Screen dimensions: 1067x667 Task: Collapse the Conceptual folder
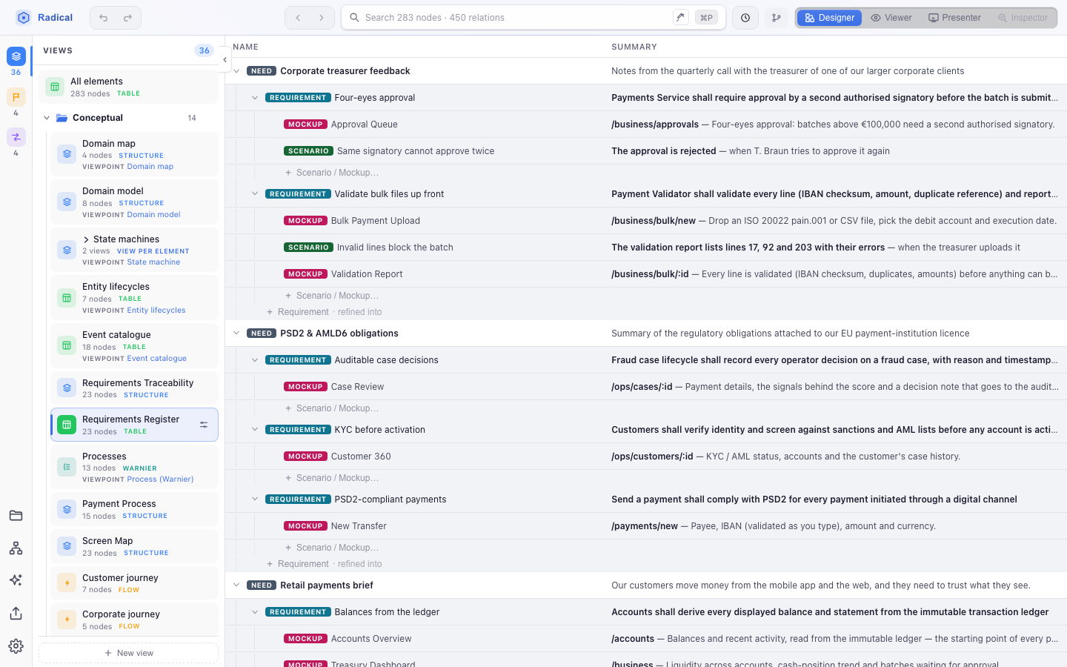47,118
